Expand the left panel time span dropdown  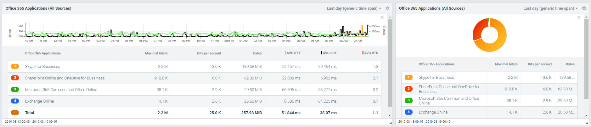[x=354, y=8]
